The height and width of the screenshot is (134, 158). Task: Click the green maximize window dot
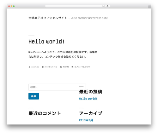pyautogui.click(x=14, y=6)
